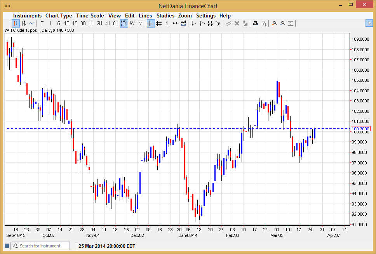Switch to Weekly (W) time scale
The height and width of the screenshot is (254, 376).
pos(132,23)
